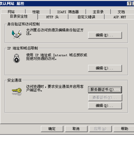Switch to the 网站 tab
Viewport: 134px width, 143px height.
point(13,12)
